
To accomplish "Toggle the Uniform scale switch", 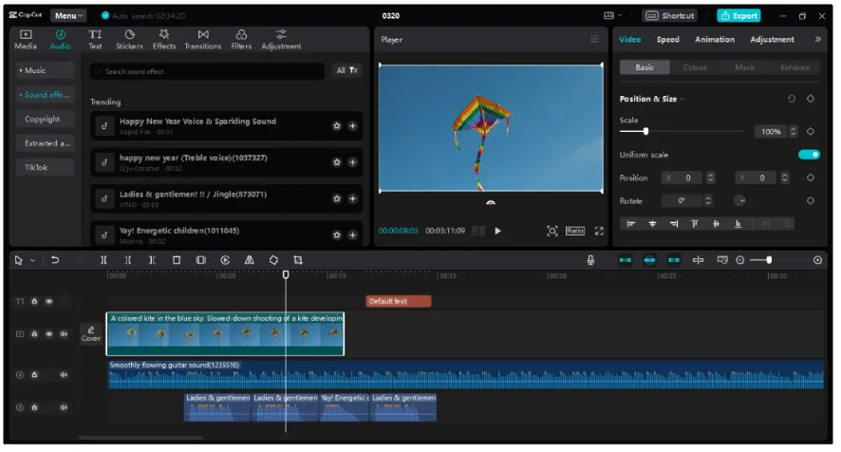I will pos(809,155).
